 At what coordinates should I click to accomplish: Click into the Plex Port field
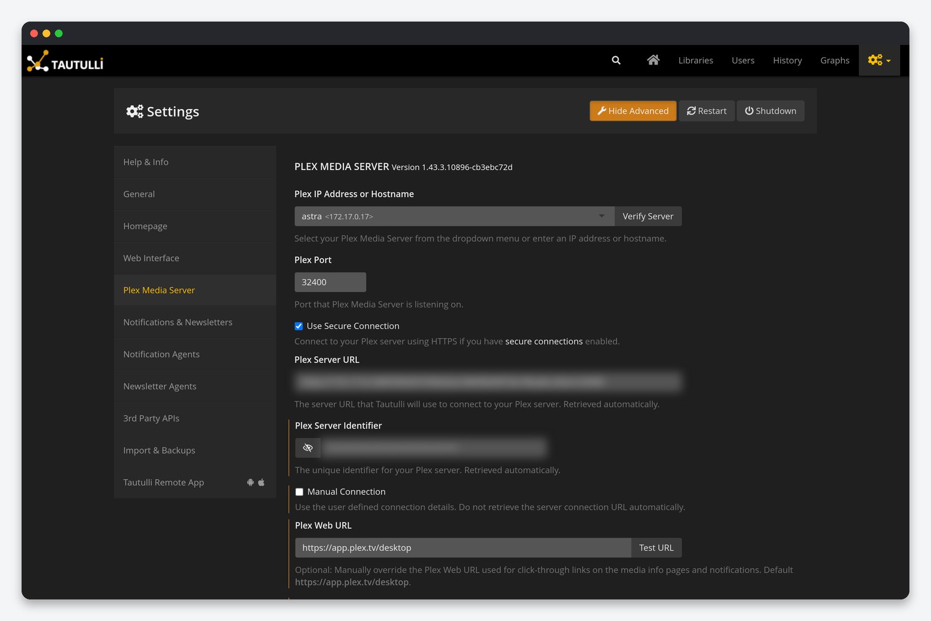[330, 282]
